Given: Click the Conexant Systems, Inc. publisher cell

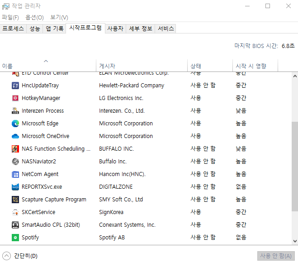Looking at the screenshot, I should click(128, 225).
